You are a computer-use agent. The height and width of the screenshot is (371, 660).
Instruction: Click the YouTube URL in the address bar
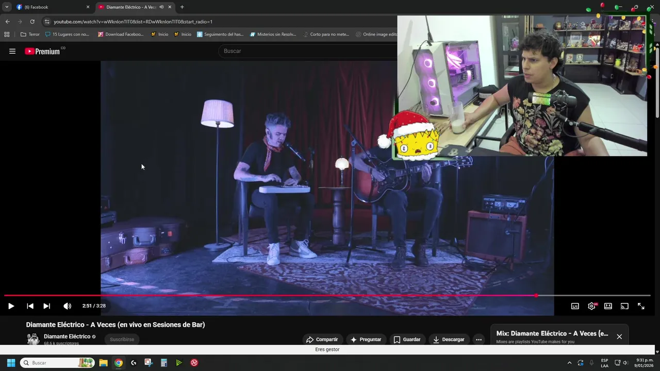click(133, 22)
